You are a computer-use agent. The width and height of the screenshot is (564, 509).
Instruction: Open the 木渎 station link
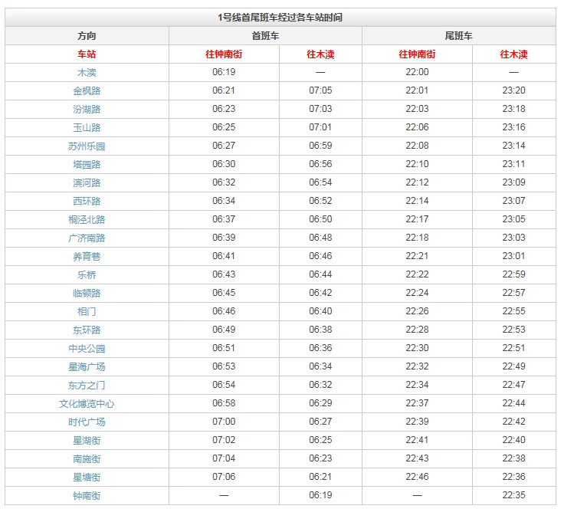(87, 73)
